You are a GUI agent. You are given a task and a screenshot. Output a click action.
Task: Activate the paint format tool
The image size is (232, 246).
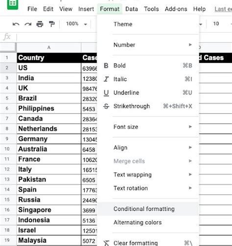pyautogui.click(x=52, y=24)
